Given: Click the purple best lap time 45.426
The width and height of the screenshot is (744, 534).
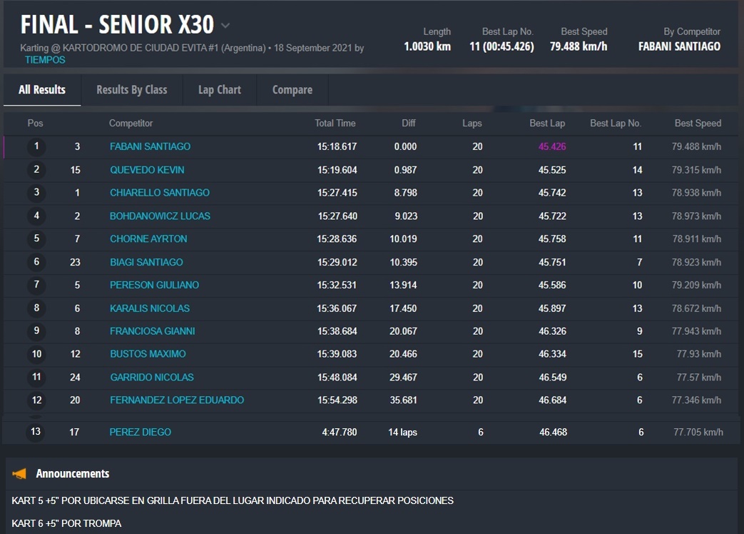Looking at the screenshot, I should click(552, 146).
